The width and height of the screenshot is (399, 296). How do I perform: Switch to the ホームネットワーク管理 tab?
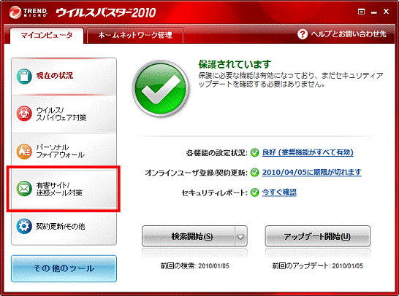[x=135, y=35]
